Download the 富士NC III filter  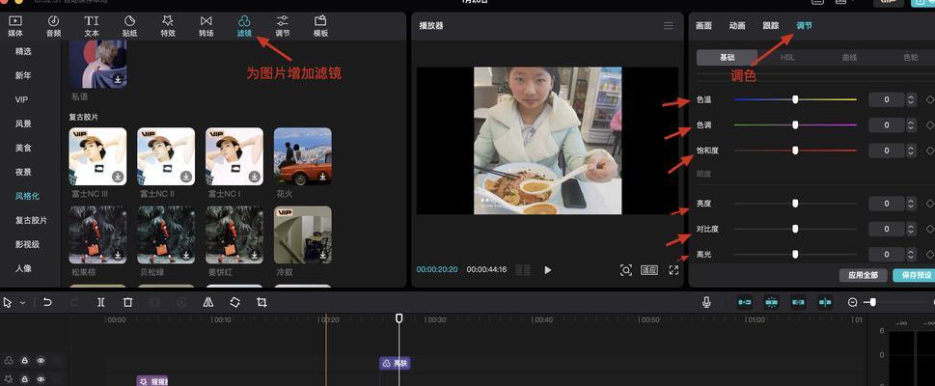click(x=118, y=177)
